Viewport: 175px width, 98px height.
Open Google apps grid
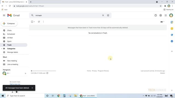pos(166,15)
